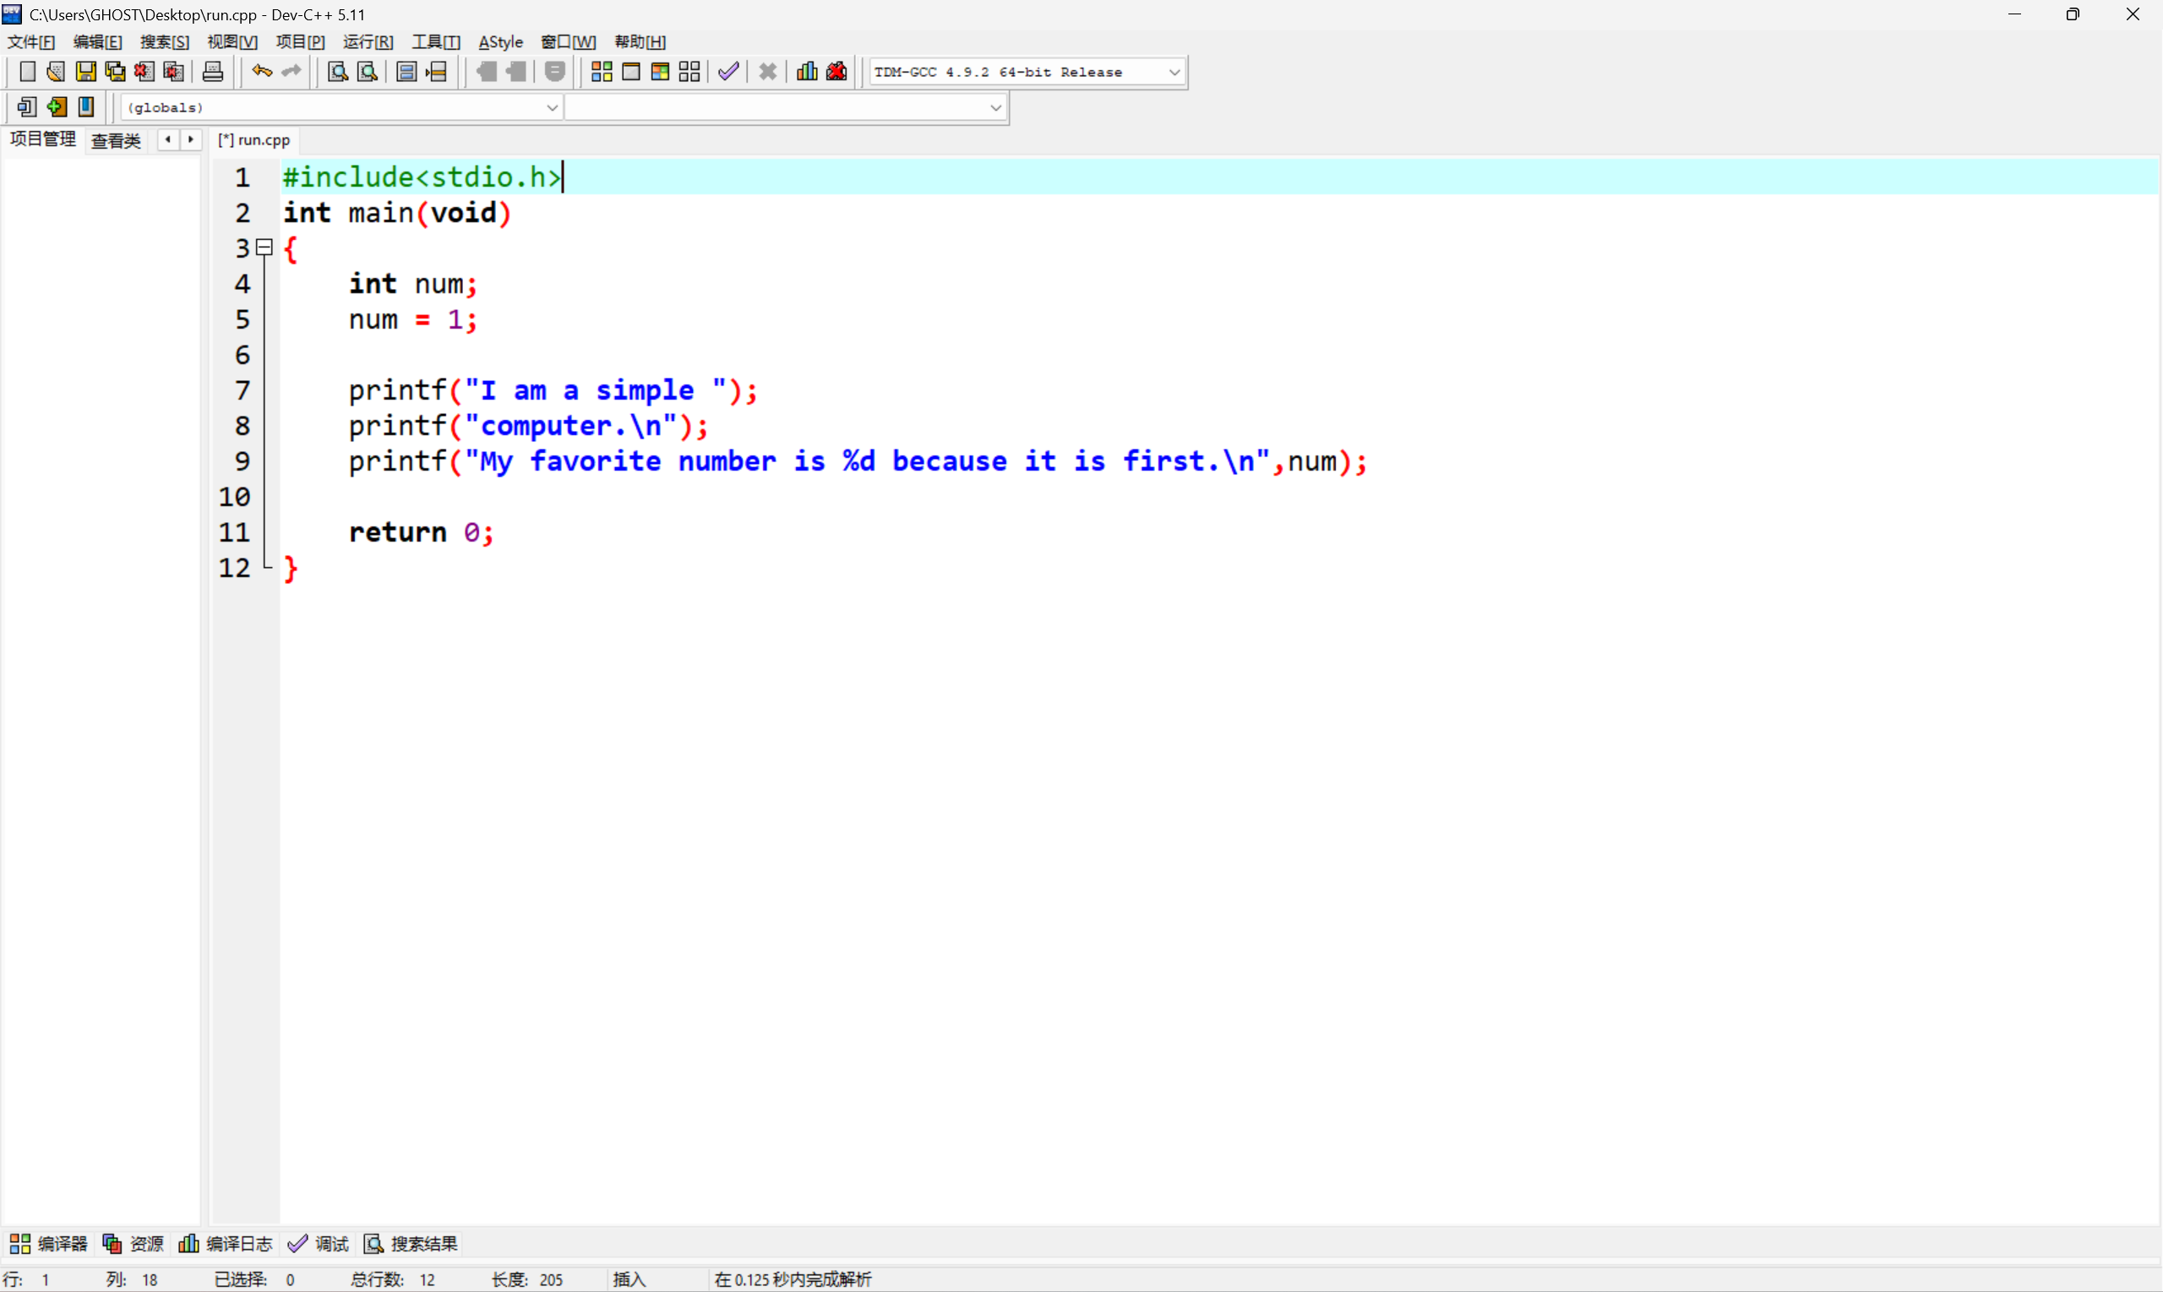Screen dimensions: 2163x1292
Task: Open the TDM-GCC compiler selection dropdown
Action: tap(1174, 73)
